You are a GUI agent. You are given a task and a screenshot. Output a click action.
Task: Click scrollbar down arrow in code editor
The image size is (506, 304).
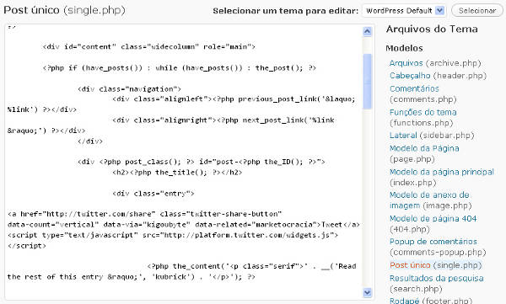367,292
